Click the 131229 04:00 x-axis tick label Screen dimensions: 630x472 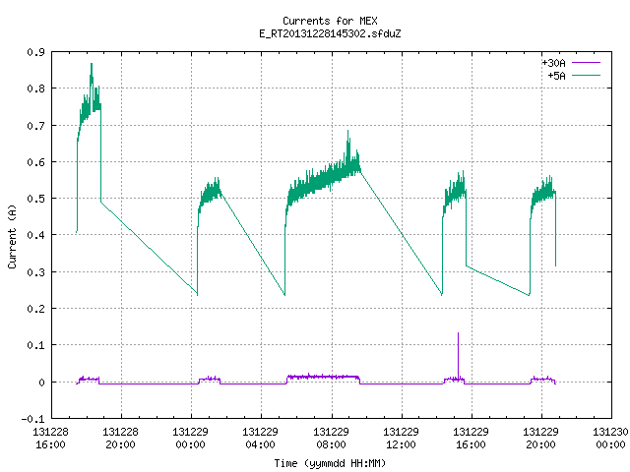260,439
